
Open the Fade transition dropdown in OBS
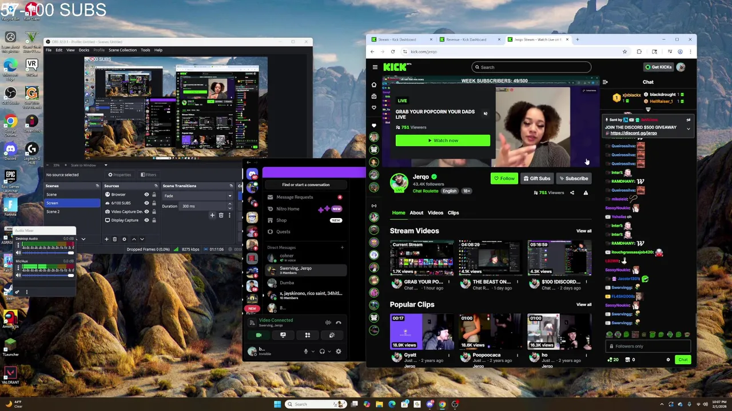pyautogui.click(x=197, y=196)
